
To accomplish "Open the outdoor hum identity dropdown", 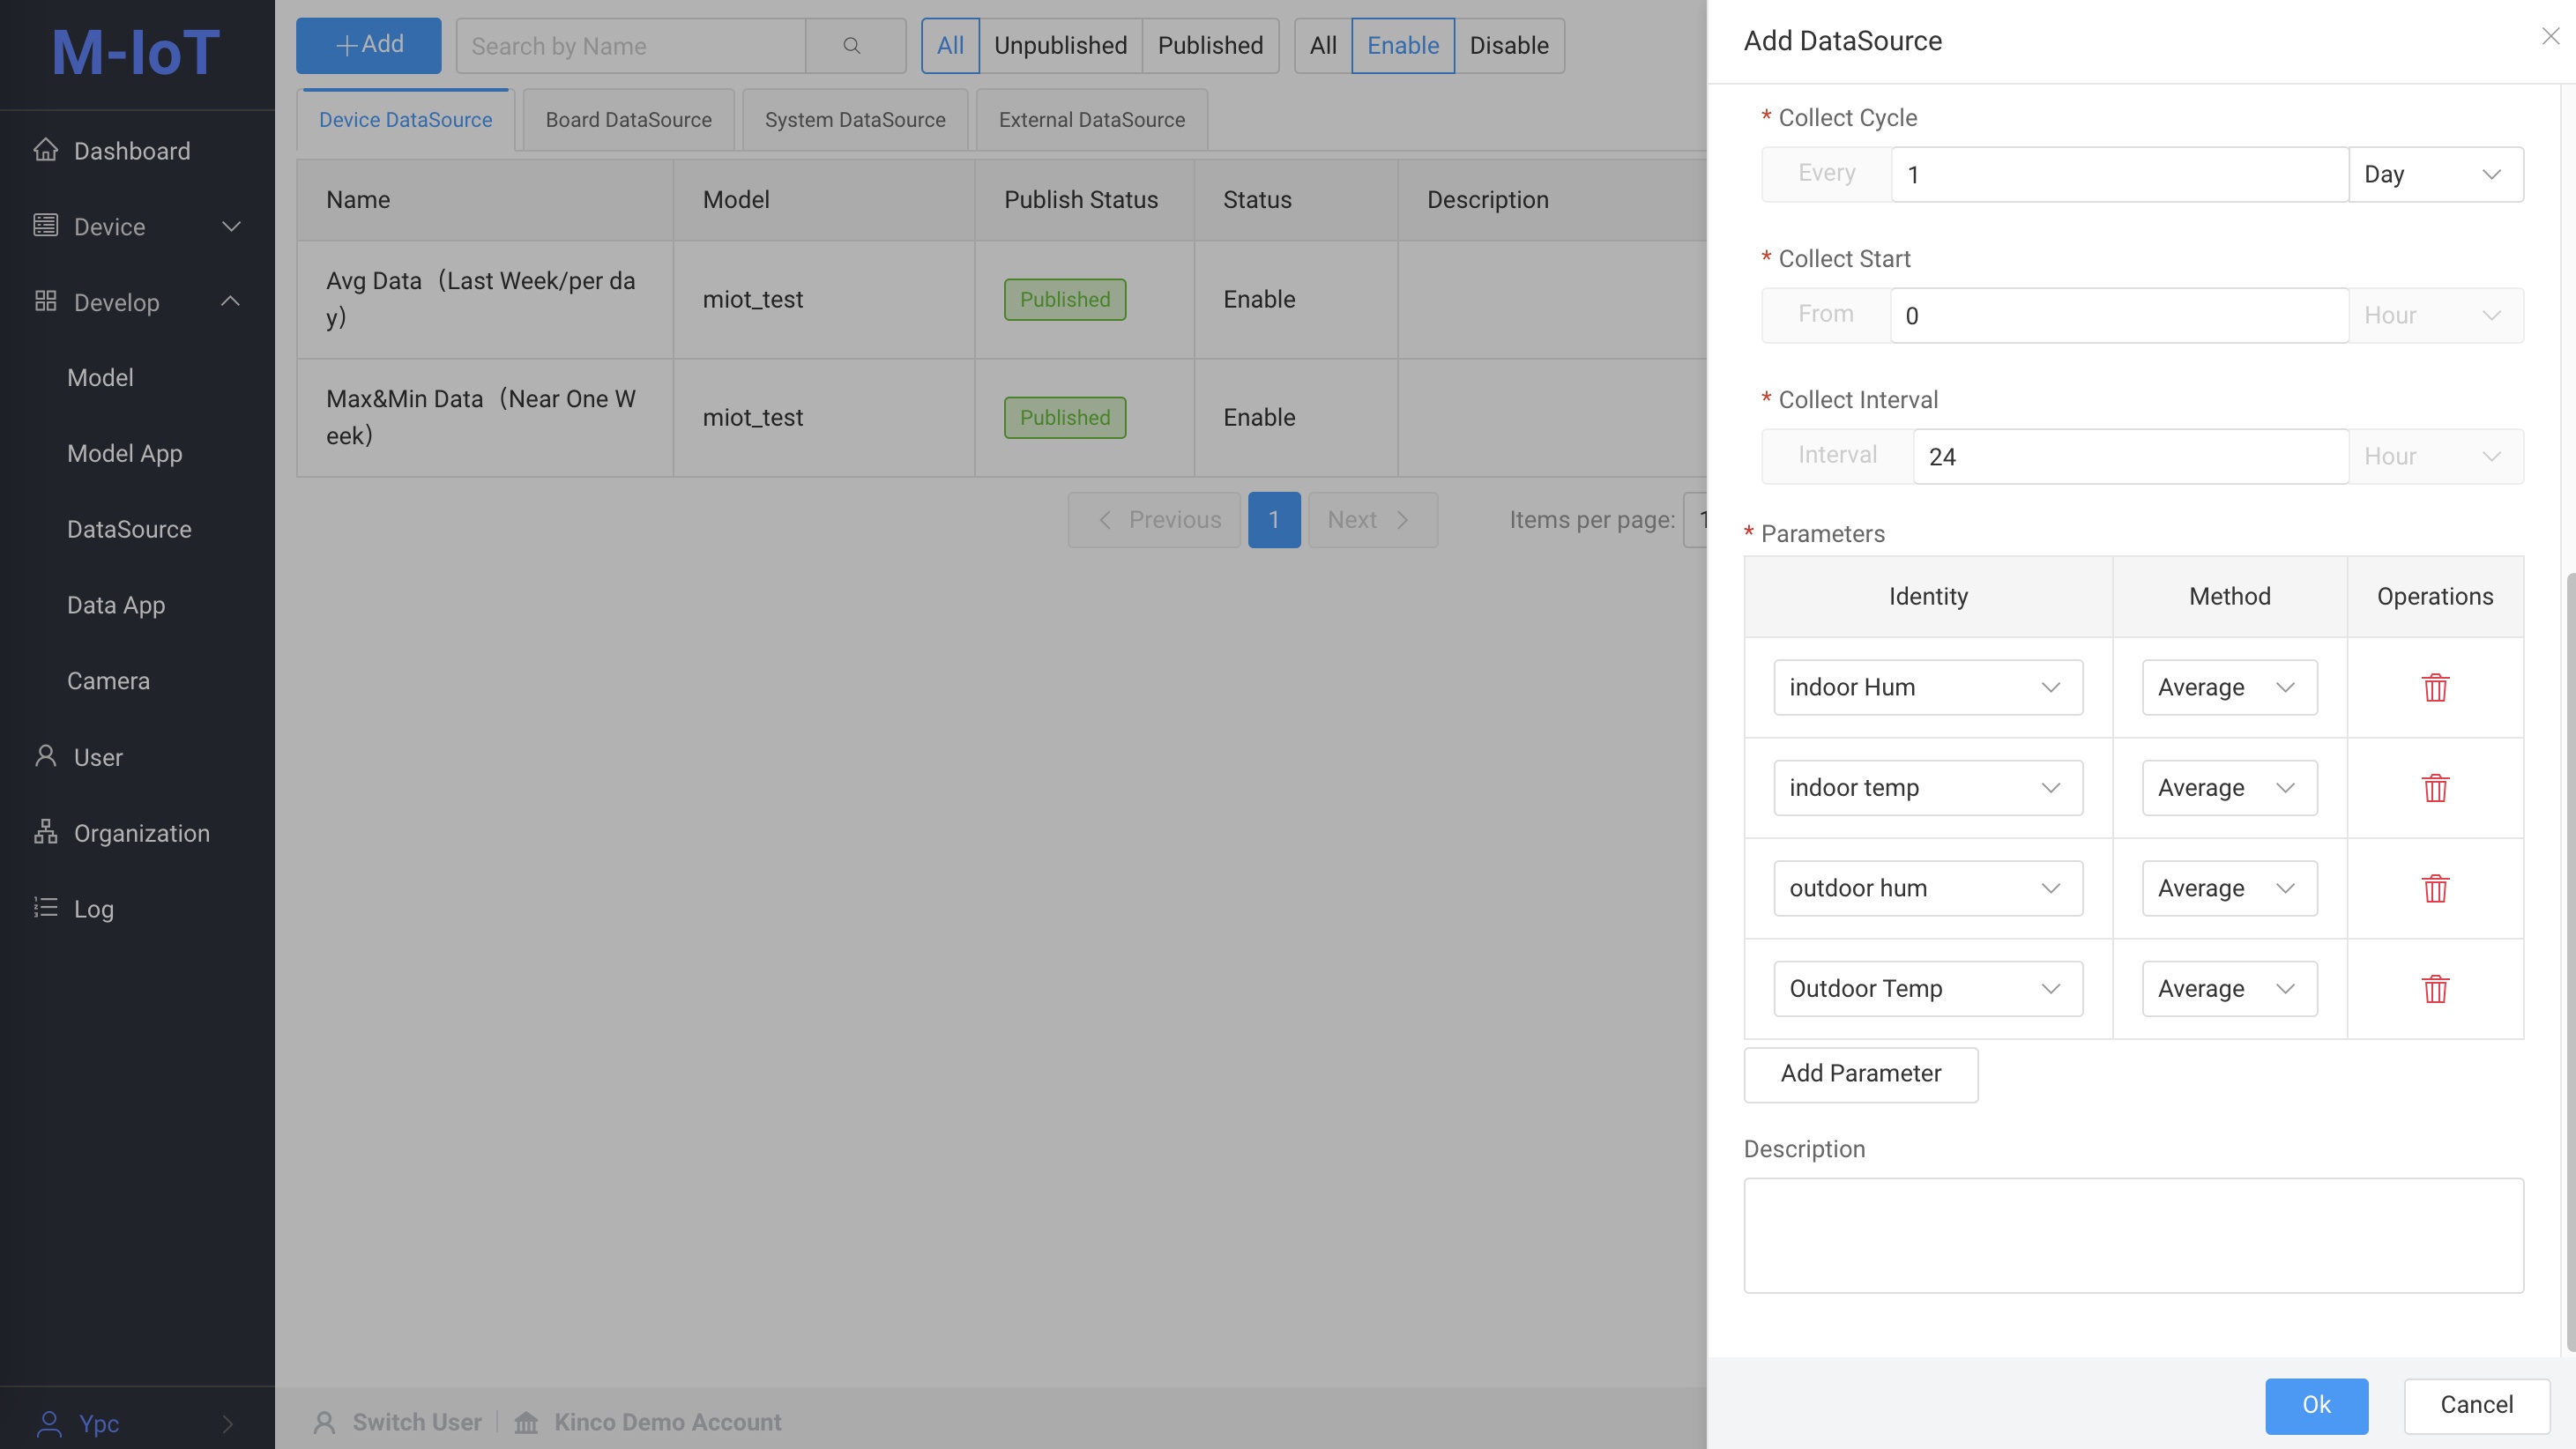I will [x=1927, y=888].
